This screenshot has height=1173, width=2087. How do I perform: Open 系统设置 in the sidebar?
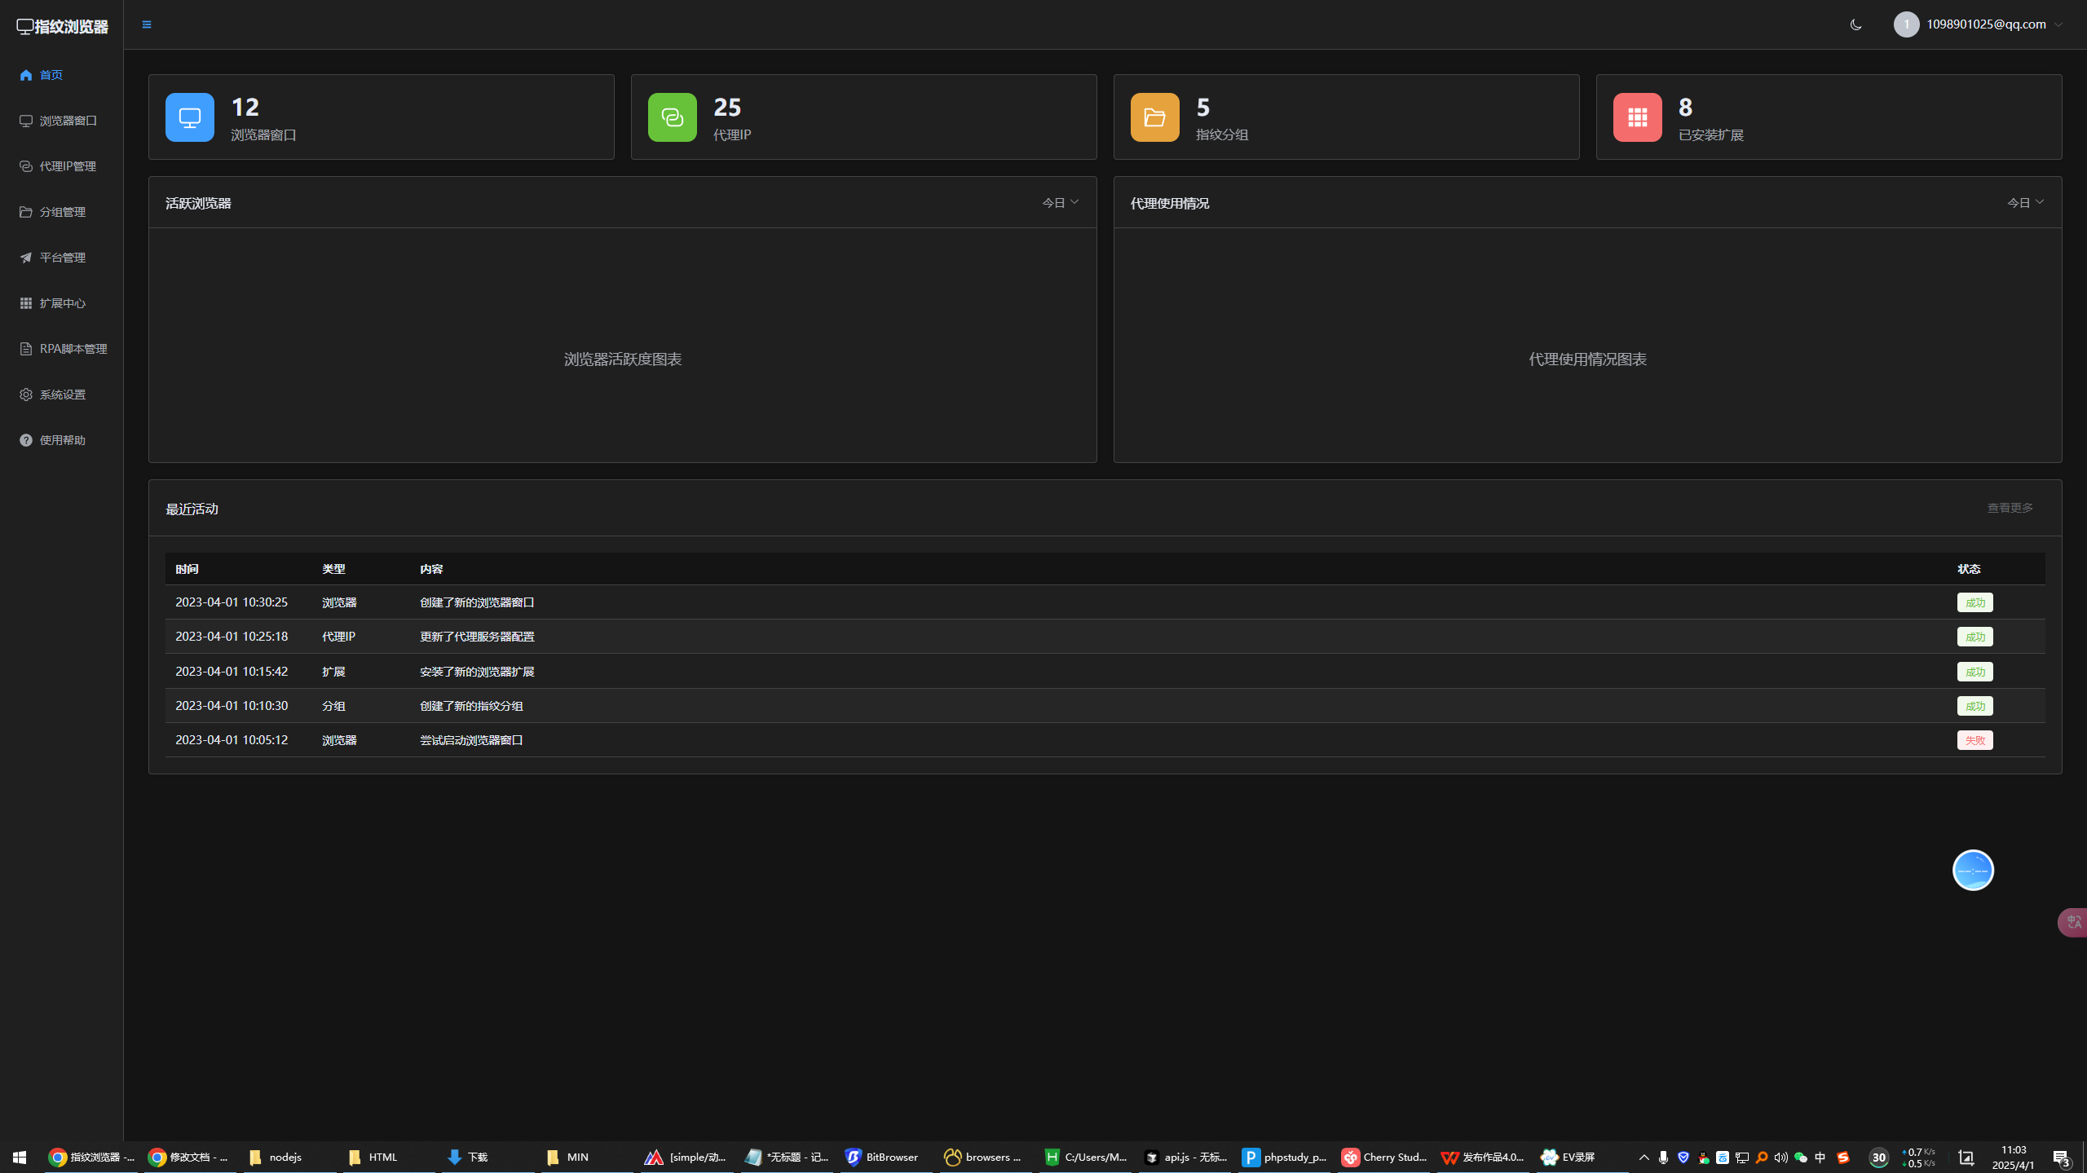[x=62, y=395]
